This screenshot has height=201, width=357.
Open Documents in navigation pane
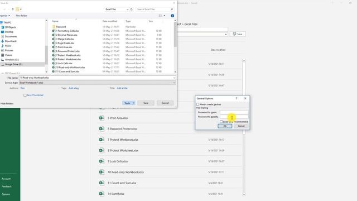(x=11, y=36)
